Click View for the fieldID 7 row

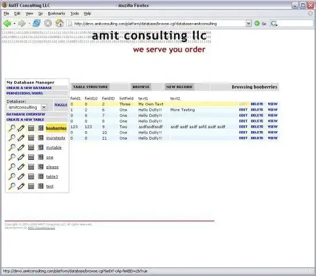click(x=273, y=116)
